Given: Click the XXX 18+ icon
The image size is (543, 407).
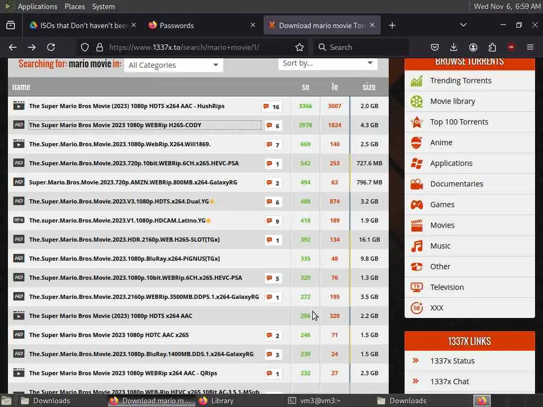Looking at the screenshot, I should click(x=417, y=308).
